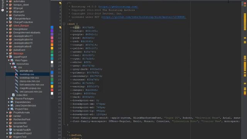The height and width of the screenshot is (139, 247).
Task: Click the css folder icon
Action: (x=15, y=67)
